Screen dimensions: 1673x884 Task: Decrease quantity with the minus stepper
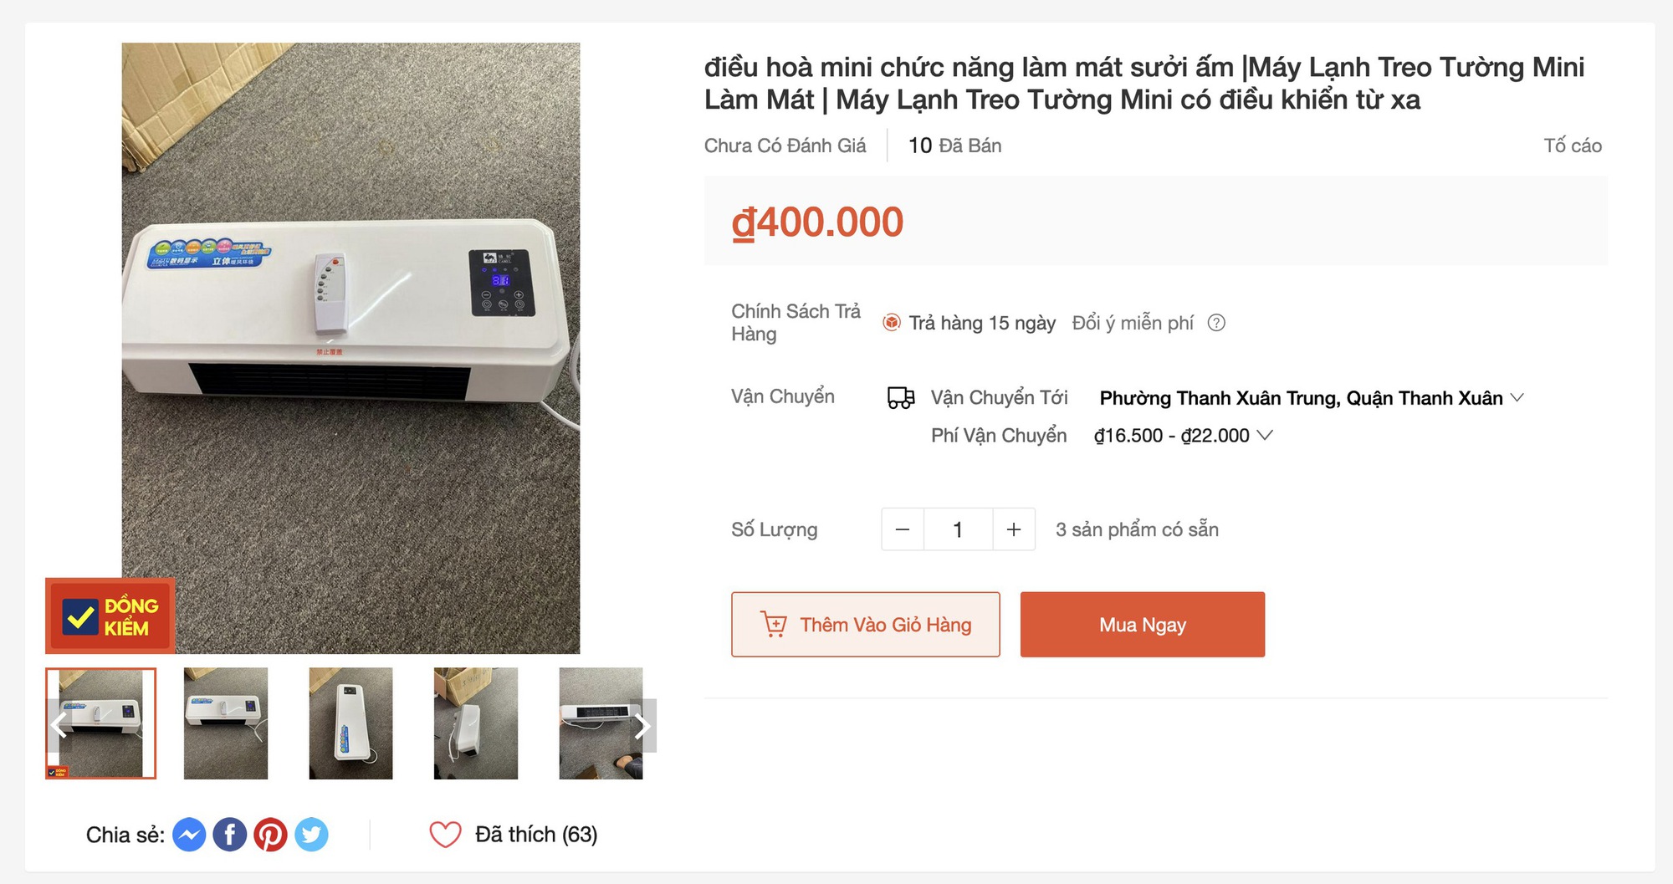[x=902, y=529]
